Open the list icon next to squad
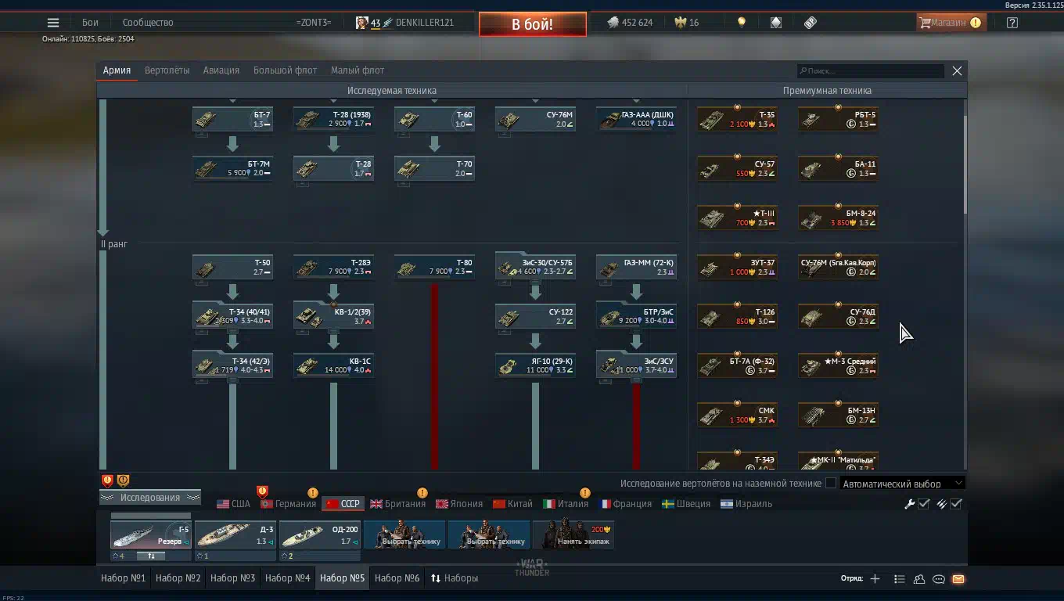 click(899, 578)
